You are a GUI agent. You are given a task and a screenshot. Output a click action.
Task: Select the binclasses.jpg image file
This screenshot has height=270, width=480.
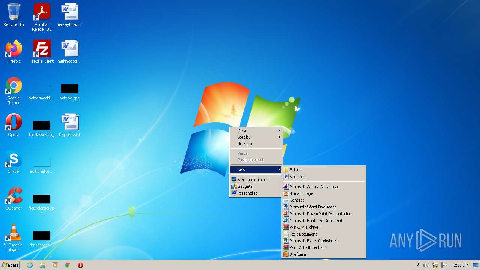[42, 129]
